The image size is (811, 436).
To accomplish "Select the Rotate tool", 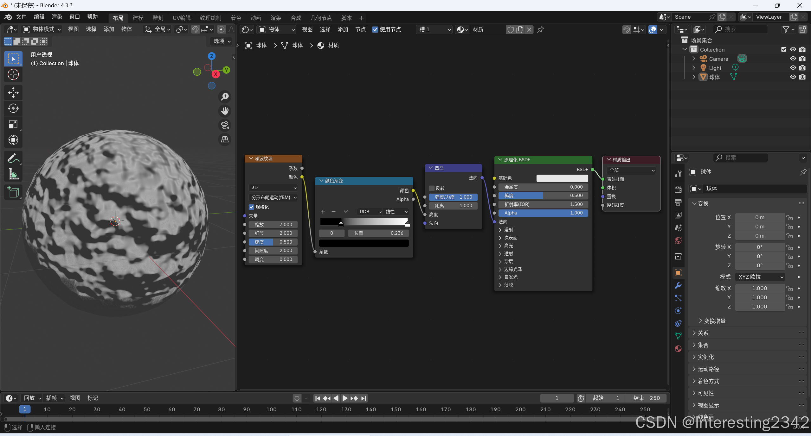I will 13,108.
